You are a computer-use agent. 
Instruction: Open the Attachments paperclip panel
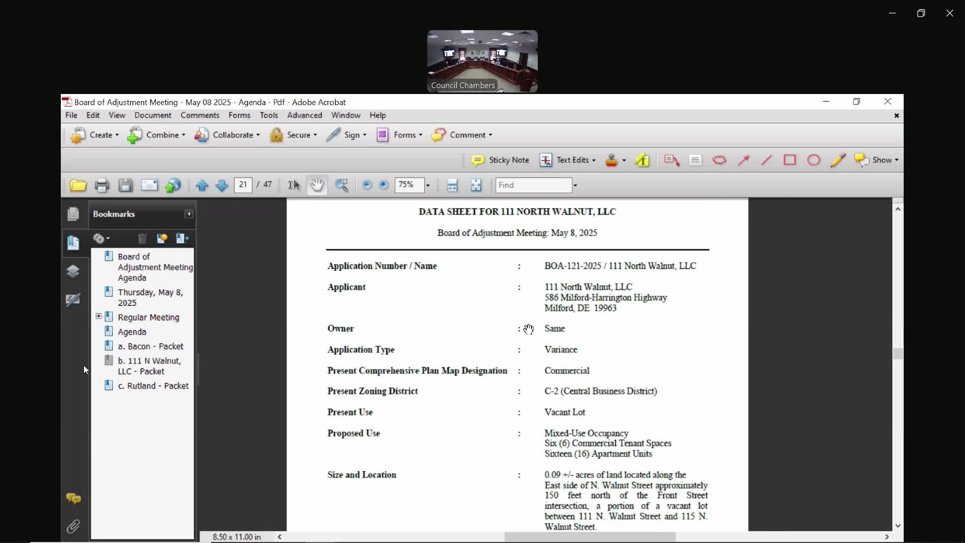[73, 526]
